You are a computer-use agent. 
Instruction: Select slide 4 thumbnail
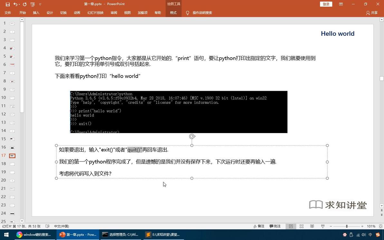(12, 48)
